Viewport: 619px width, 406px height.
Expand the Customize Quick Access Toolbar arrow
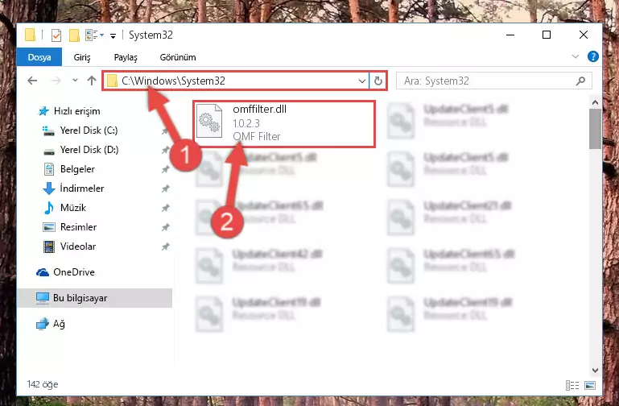coord(113,36)
